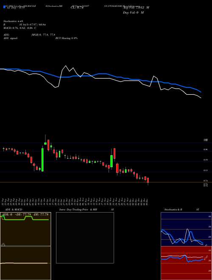Image resolution: width=212 pixels, height=280 pixels.
Task: Click the 'Intra Day Trading Price & MR' title
Action: pos(78,210)
